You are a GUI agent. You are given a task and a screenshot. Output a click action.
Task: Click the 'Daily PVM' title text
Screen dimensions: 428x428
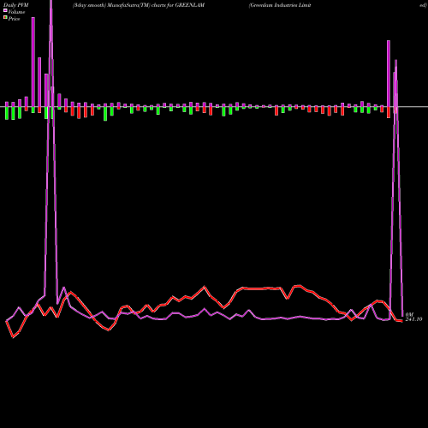[x=16, y=5]
